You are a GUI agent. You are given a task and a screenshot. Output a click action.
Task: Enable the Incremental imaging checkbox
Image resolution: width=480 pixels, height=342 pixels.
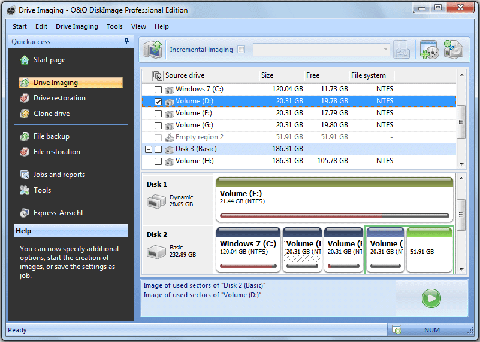[x=241, y=50]
